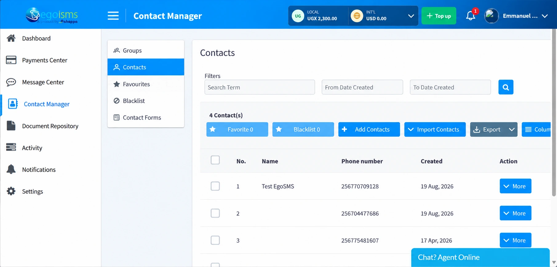Expand the Import Contacts dropdown
Screen dimensions: 557x267
(x=435, y=130)
